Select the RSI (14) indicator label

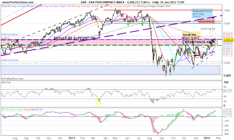6,82
